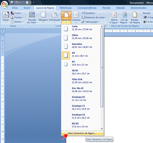Viewport: 153px width, 143px height.
Task: Click the paper size list scroll up arrow
Action: pos(102,26)
